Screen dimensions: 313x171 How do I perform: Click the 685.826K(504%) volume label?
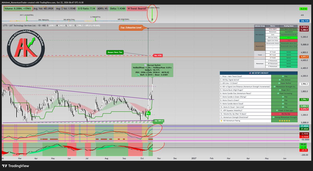point(124,19)
